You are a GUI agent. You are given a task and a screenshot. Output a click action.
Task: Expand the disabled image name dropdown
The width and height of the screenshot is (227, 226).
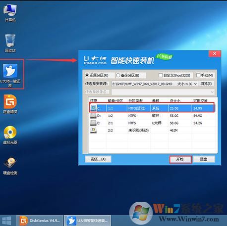point(212,92)
